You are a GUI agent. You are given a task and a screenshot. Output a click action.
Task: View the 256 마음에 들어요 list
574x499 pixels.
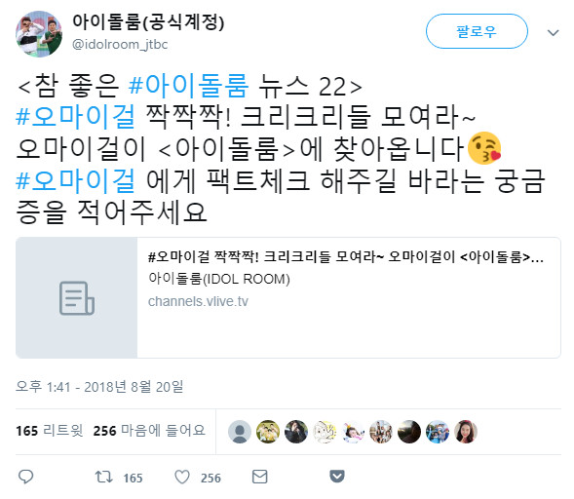point(149,431)
